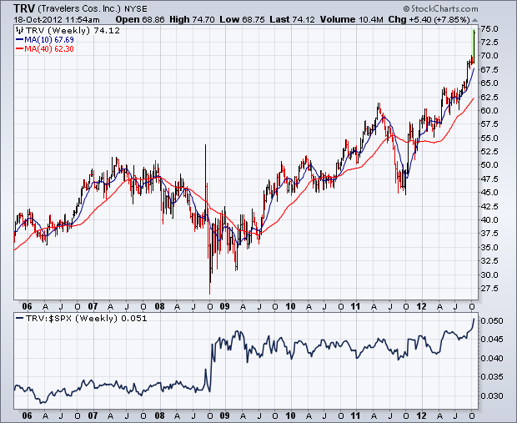This screenshot has height=423, width=517.
Task: Click the NYSE exchange label
Action: click(x=136, y=9)
